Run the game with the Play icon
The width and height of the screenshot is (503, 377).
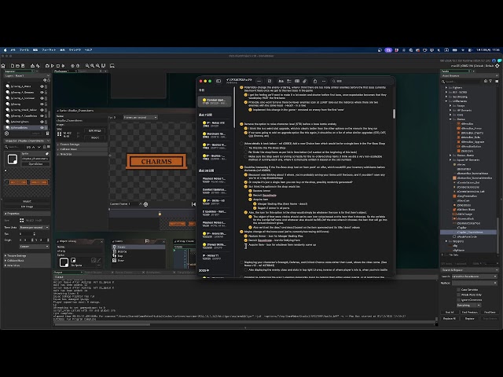coord(53,66)
